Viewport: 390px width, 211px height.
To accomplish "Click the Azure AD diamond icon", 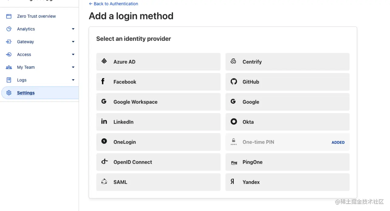I will tap(104, 61).
